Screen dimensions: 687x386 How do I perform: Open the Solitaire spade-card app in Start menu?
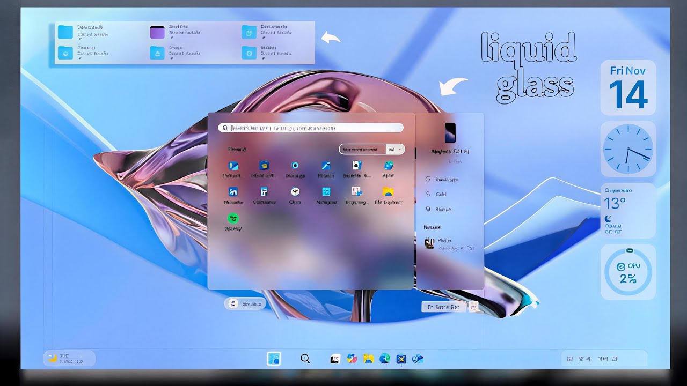point(357,166)
